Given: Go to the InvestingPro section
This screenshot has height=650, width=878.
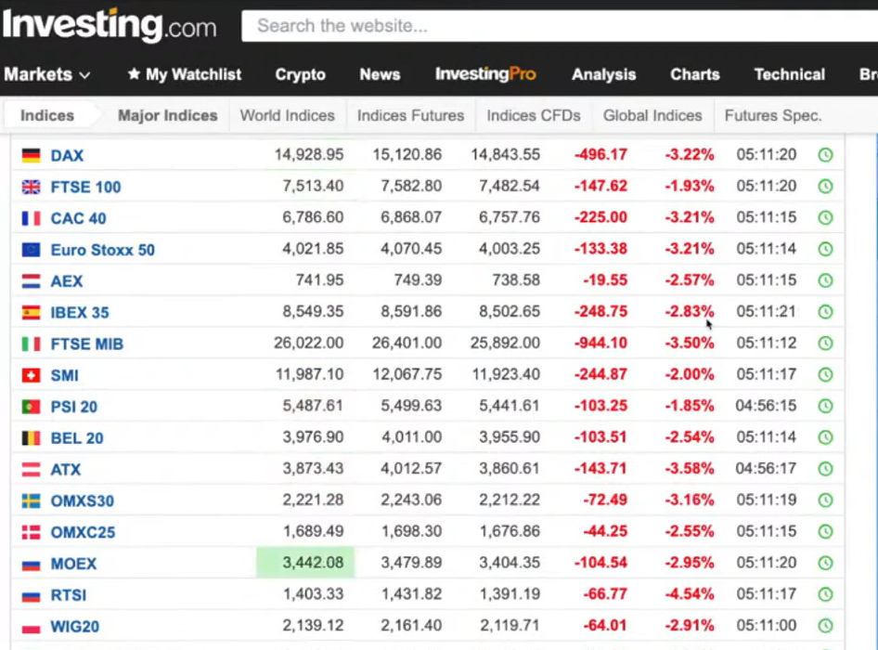Looking at the screenshot, I should click(485, 74).
